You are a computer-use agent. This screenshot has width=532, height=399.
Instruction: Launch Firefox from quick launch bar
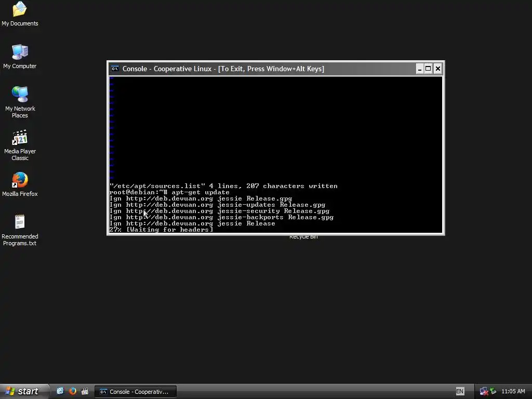(72, 391)
